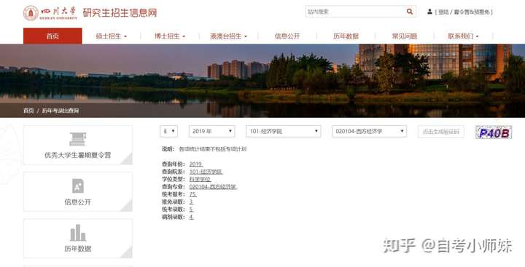Open the 2019年 year dropdown
The height and width of the screenshot is (267, 525).
pos(211,132)
